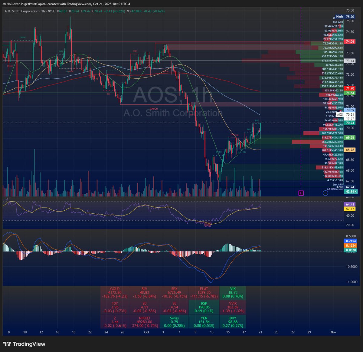The height and width of the screenshot is (352, 363).
Task: Click the blue MACD value 0.2154
Action: 351,241
